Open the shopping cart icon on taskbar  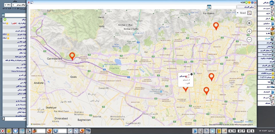[213, 131]
